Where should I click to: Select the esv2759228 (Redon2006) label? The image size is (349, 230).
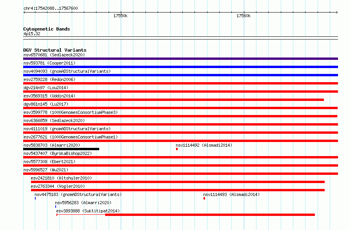(x=49, y=79)
